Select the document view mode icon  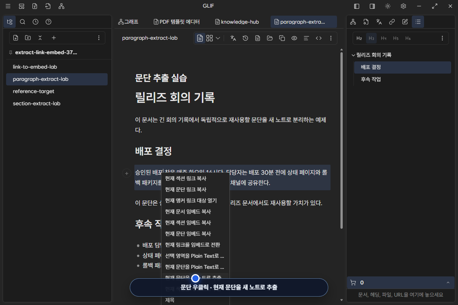(200, 38)
